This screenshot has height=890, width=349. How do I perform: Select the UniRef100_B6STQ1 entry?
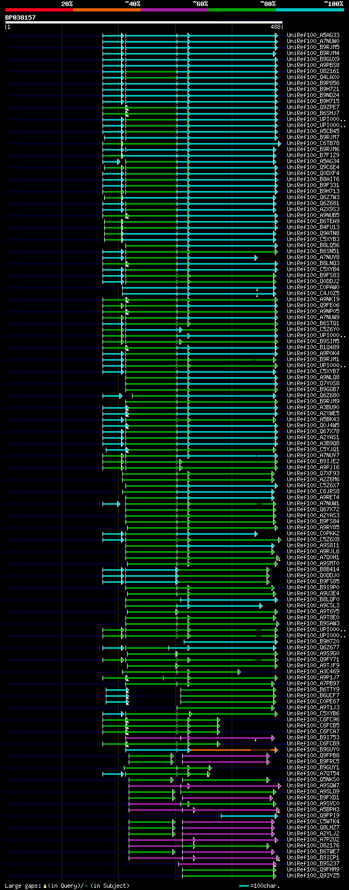pyautogui.click(x=313, y=323)
